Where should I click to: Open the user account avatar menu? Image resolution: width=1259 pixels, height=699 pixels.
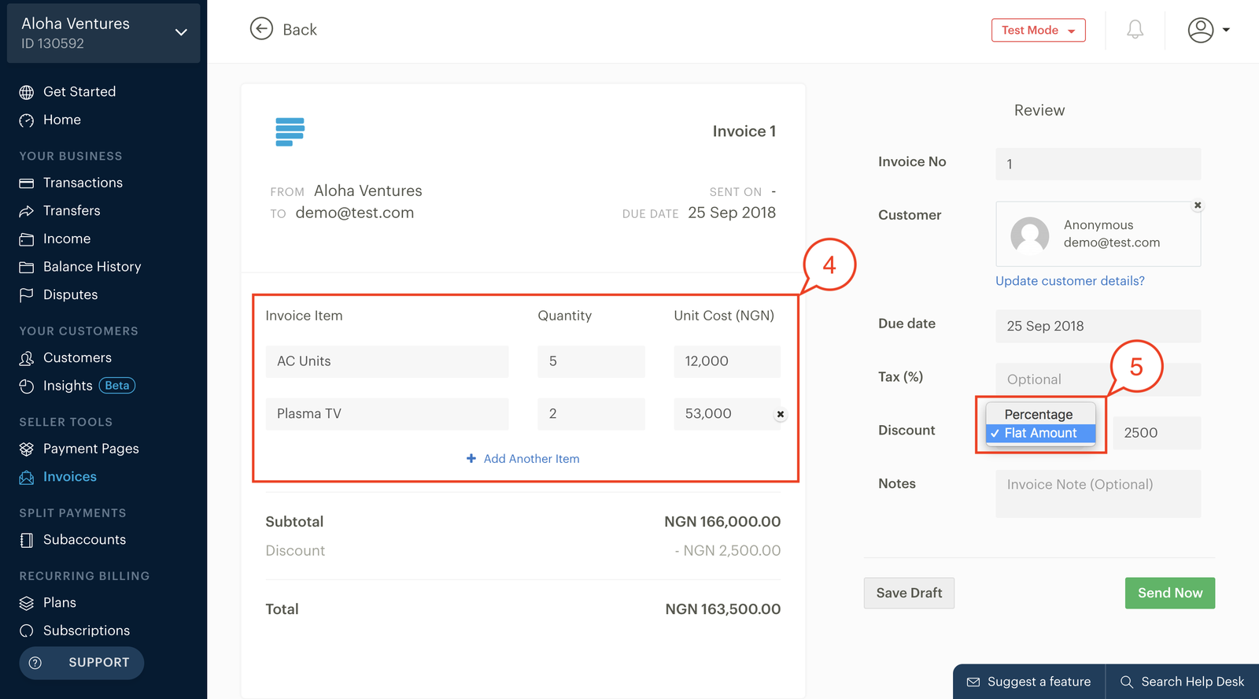(x=1201, y=30)
